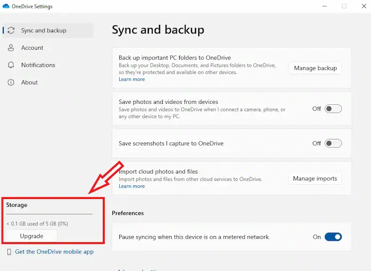Click the Sync and backup arrows icon

pos(11,31)
